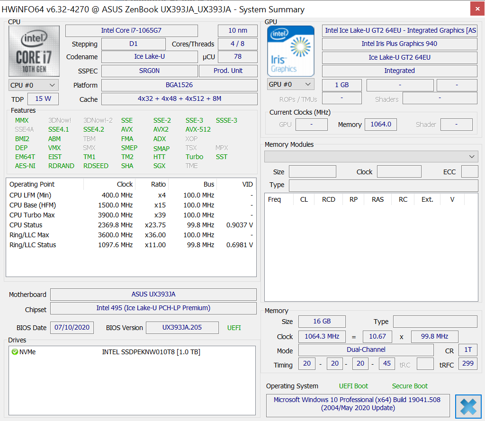Click the RAS column header

[x=377, y=199]
